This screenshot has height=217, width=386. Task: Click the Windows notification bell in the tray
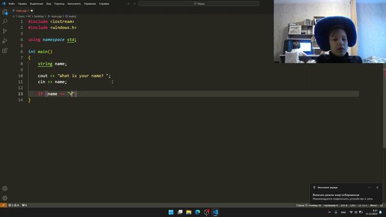click(381, 212)
